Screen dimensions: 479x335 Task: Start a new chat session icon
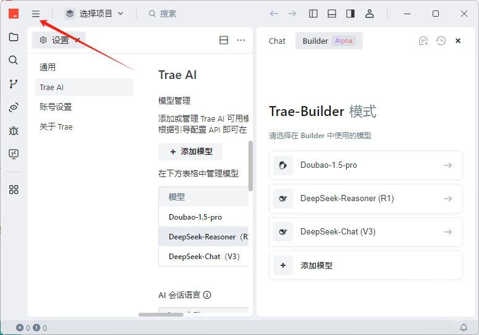click(x=423, y=41)
